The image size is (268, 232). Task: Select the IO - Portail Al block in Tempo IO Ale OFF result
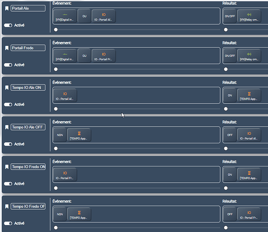pyautogui.click(x=249, y=135)
